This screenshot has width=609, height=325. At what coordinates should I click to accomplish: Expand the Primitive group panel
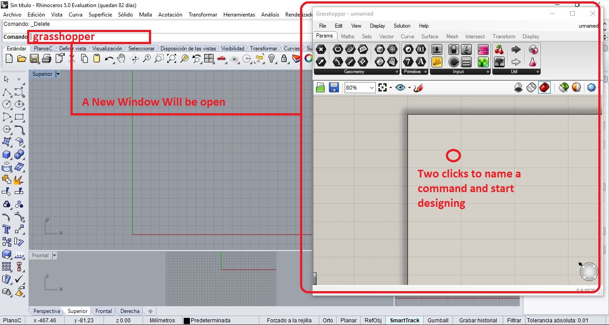pos(425,72)
